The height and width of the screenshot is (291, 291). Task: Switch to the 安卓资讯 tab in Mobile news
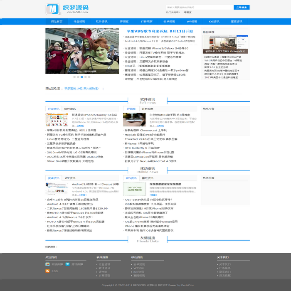54,178
